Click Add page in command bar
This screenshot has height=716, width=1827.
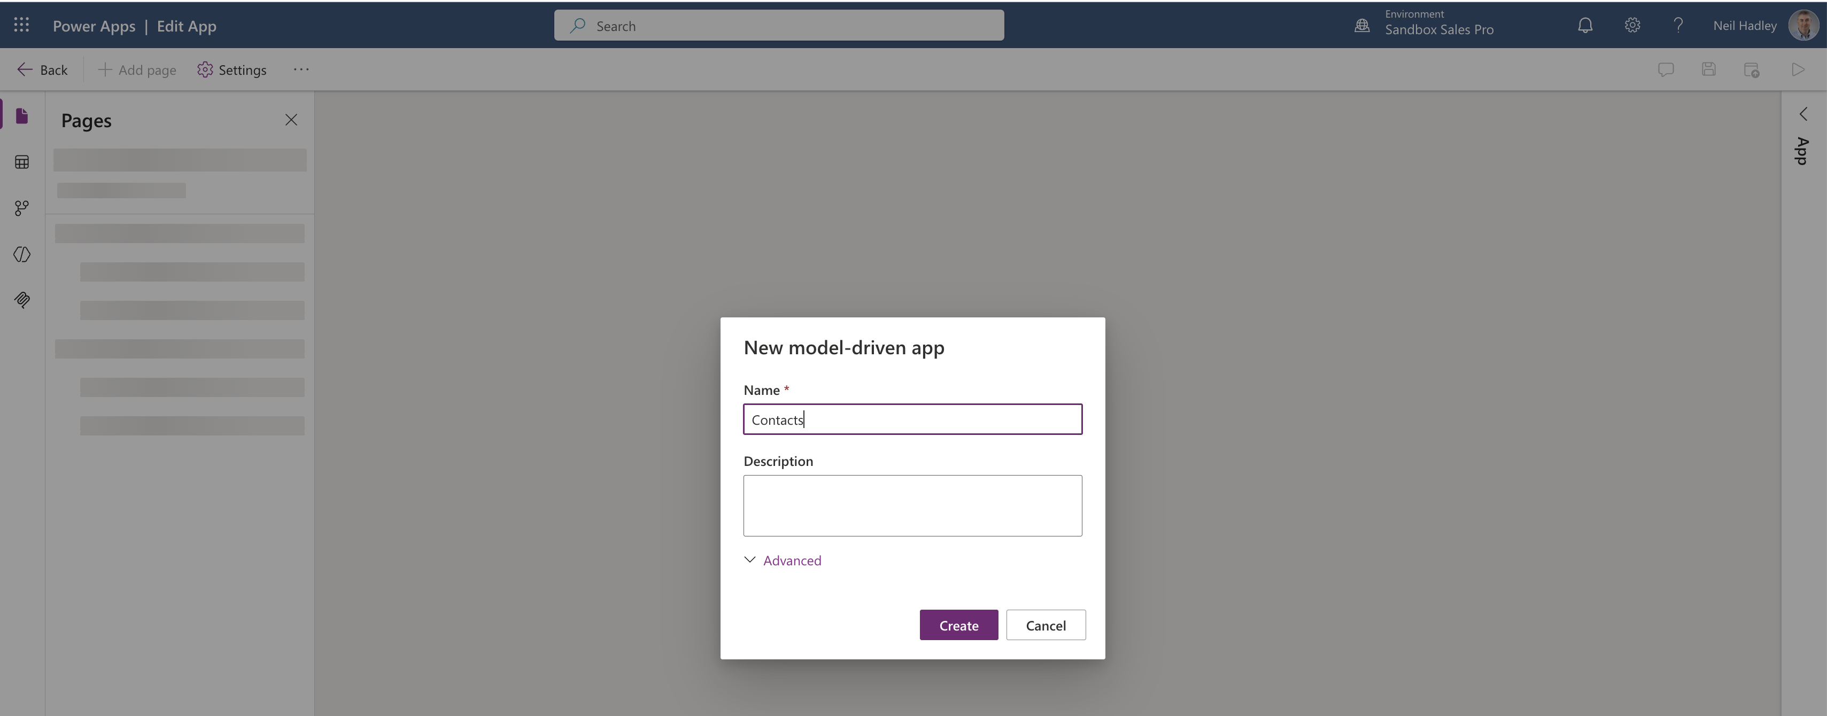137,69
